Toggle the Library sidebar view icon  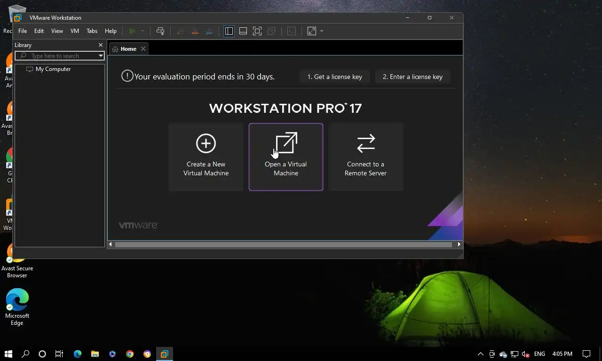click(x=229, y=31)
